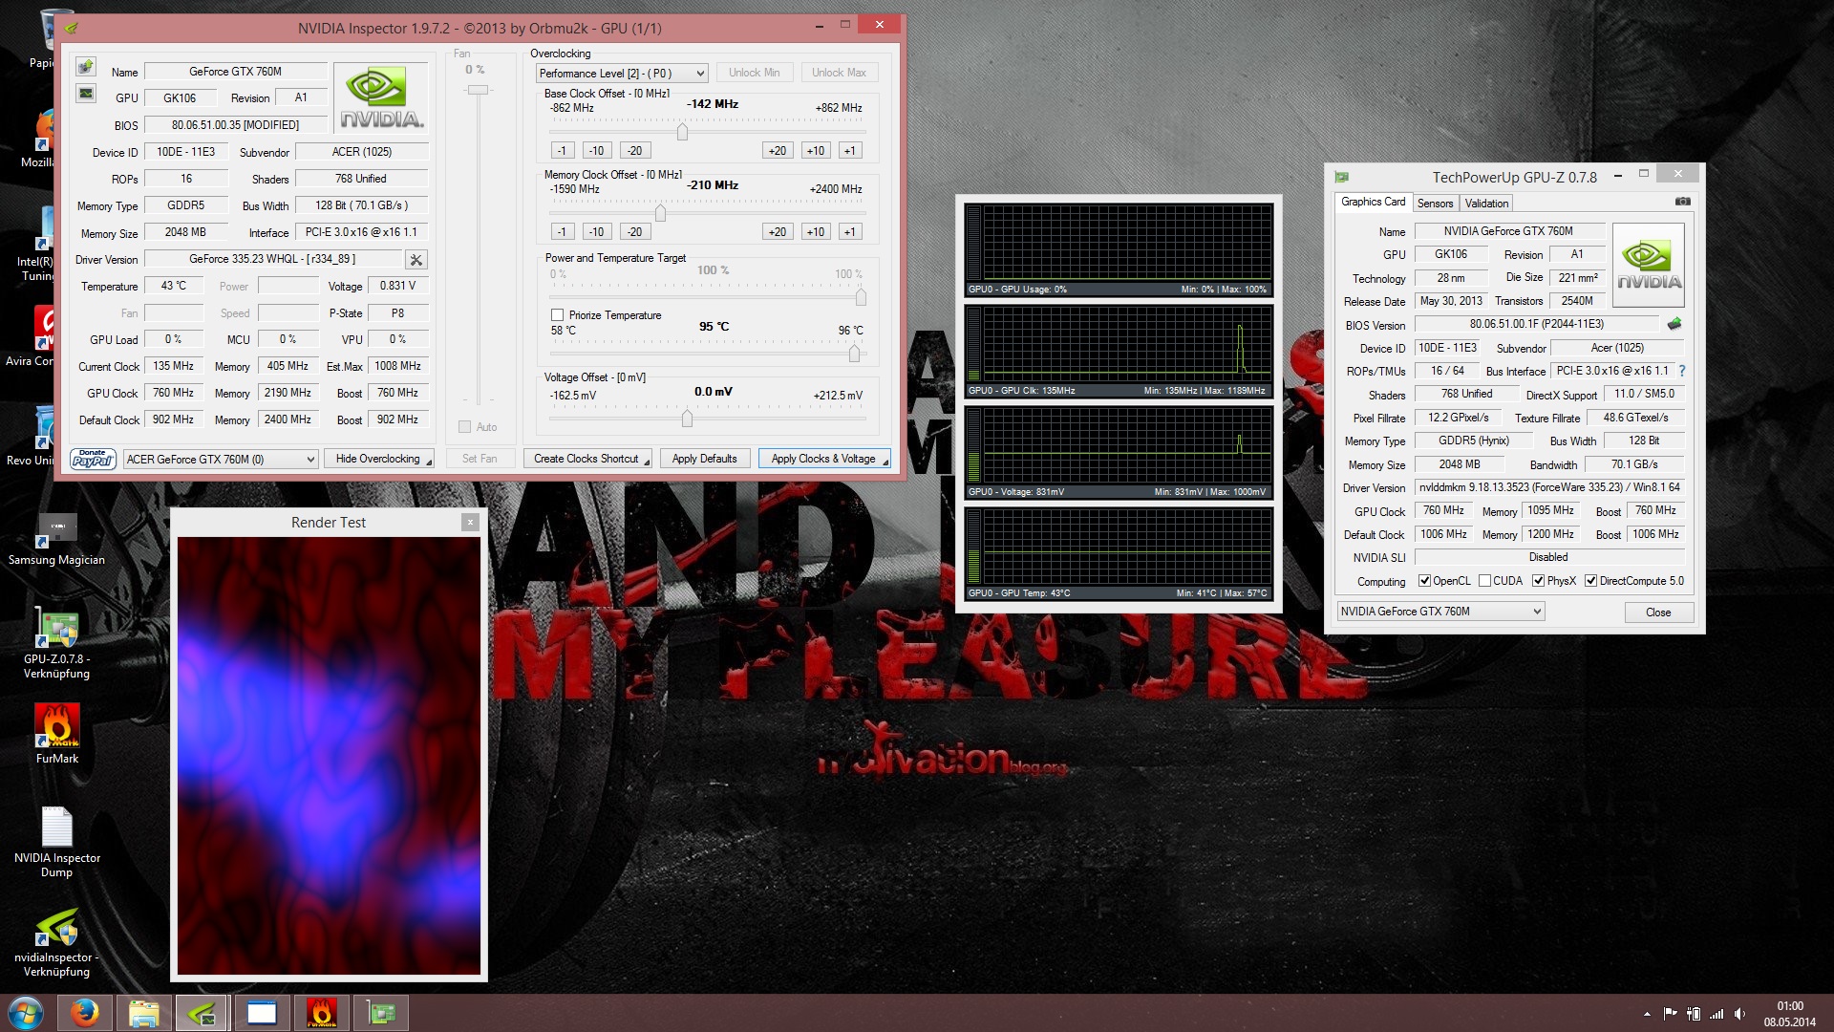Open FurMark desktop shortcut

(x=57, y=735)
